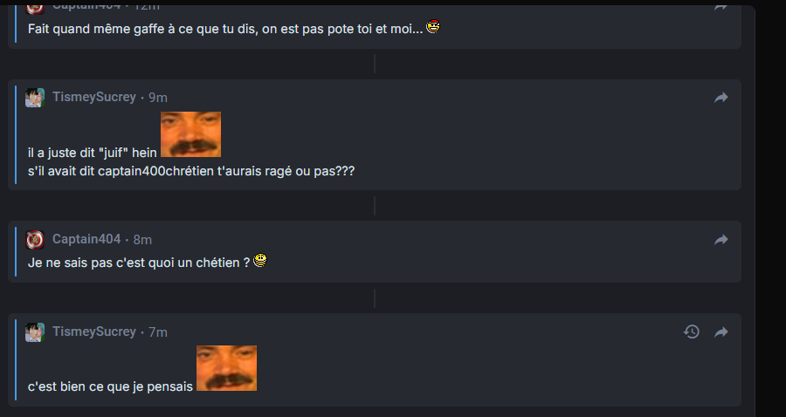Click yellow grinning smiley after "chétien ?"

pos(260,260)
